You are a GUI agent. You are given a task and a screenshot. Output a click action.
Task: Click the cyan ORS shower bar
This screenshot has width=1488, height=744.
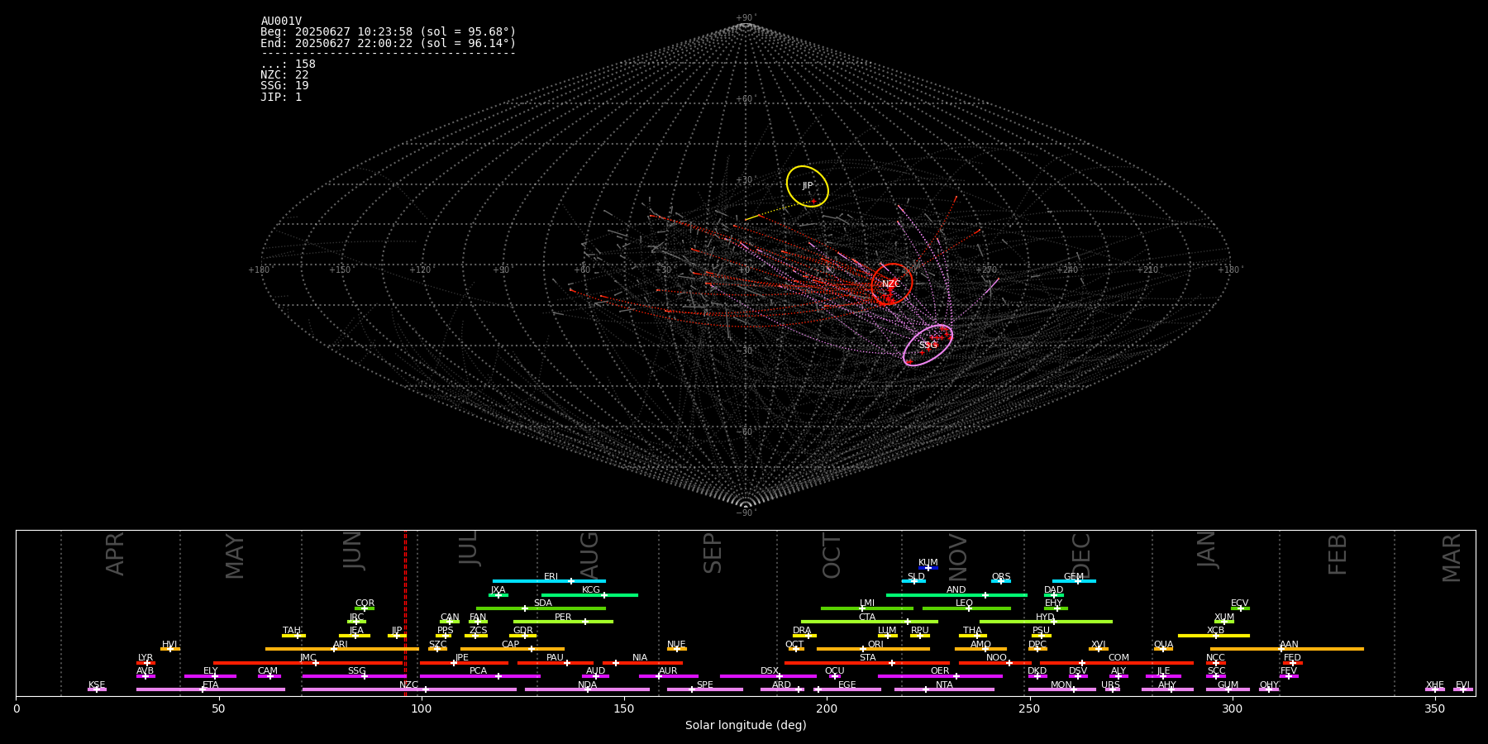(x=1001, y=581)
